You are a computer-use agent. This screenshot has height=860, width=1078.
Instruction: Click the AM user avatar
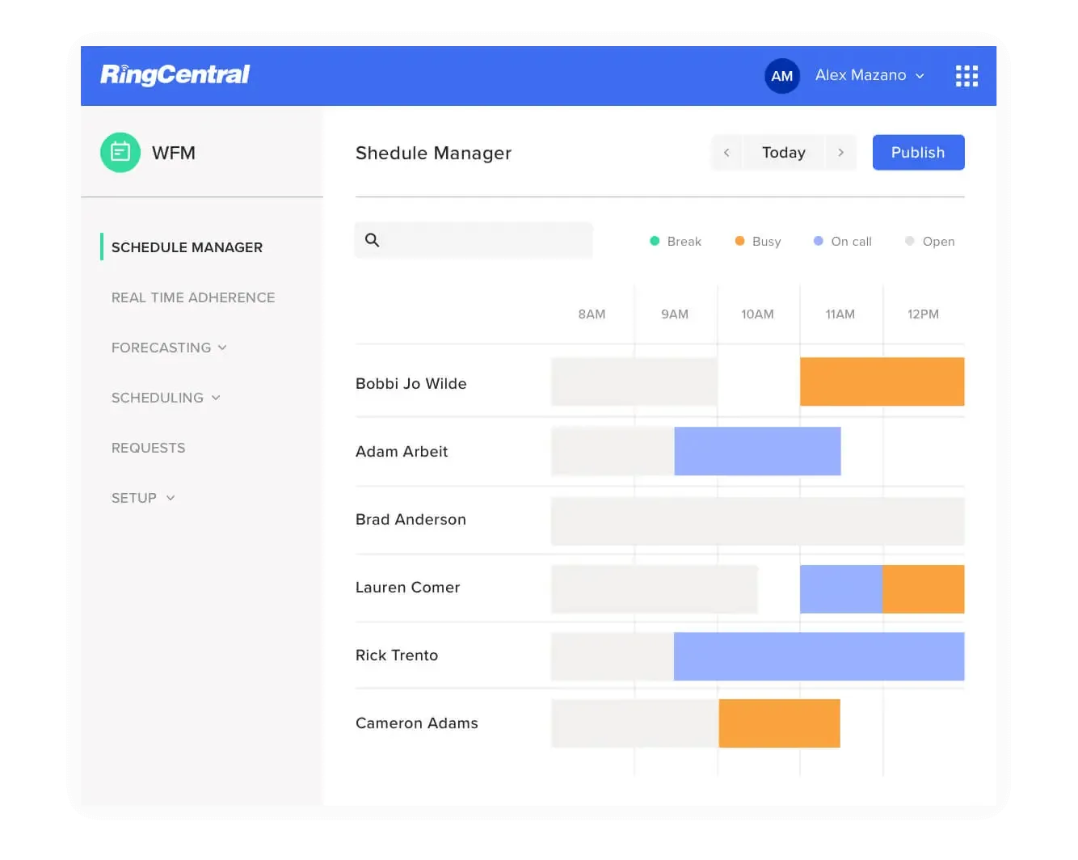coord(781,76)
